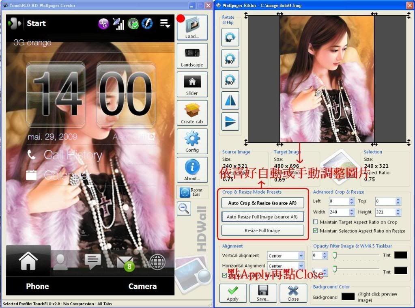Viewport: 415px width, 308px height.
Task: Rotate the image 180 degrees
Action: pos(230,58)
